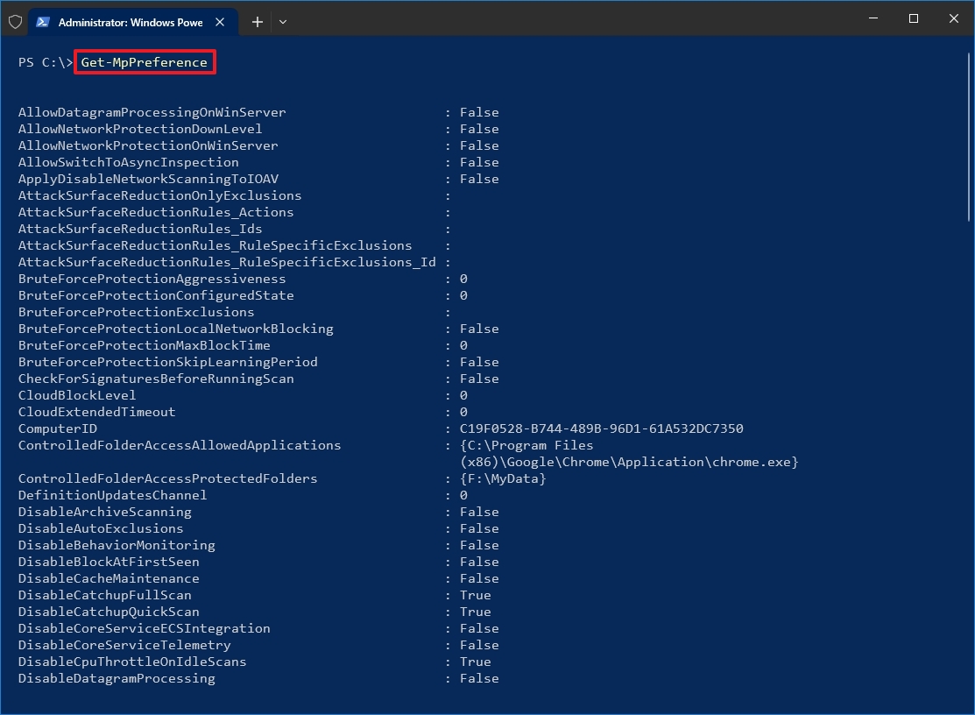
Task: Click CloudExtendedTimeout property name
Action: coord(96,412)
